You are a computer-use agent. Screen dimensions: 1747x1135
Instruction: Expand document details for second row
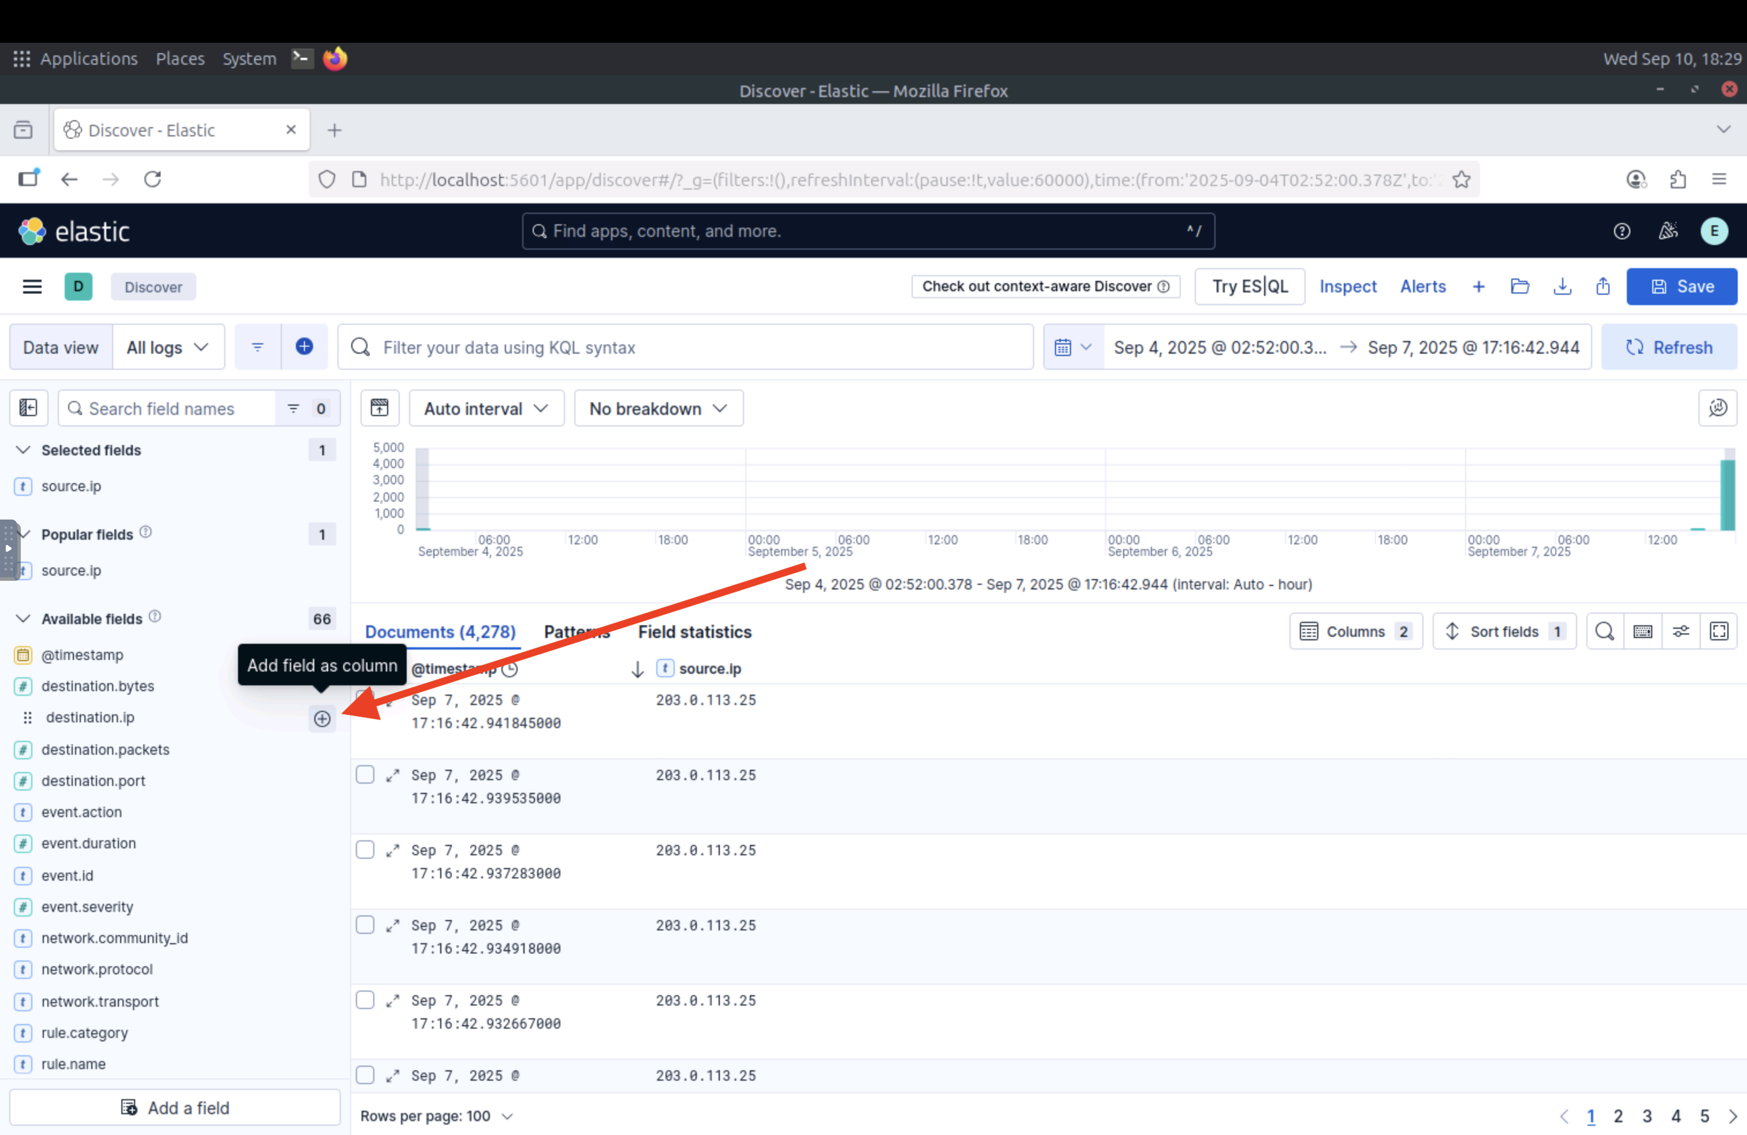coord(393,776)
